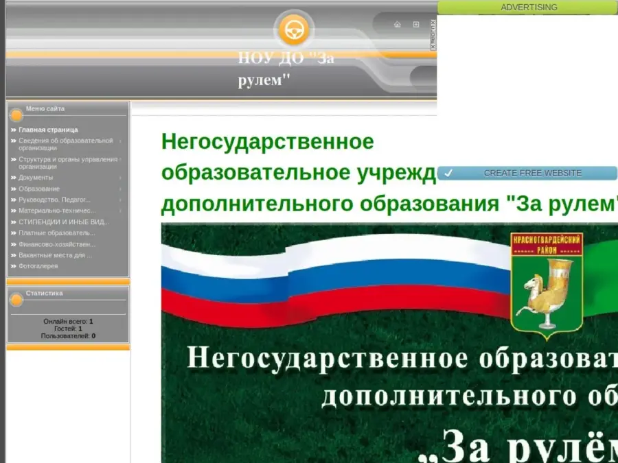The height and width of the screenshot is (463, 618).
Task: Click the home icon in header
Action: click(x=397, y=25)
